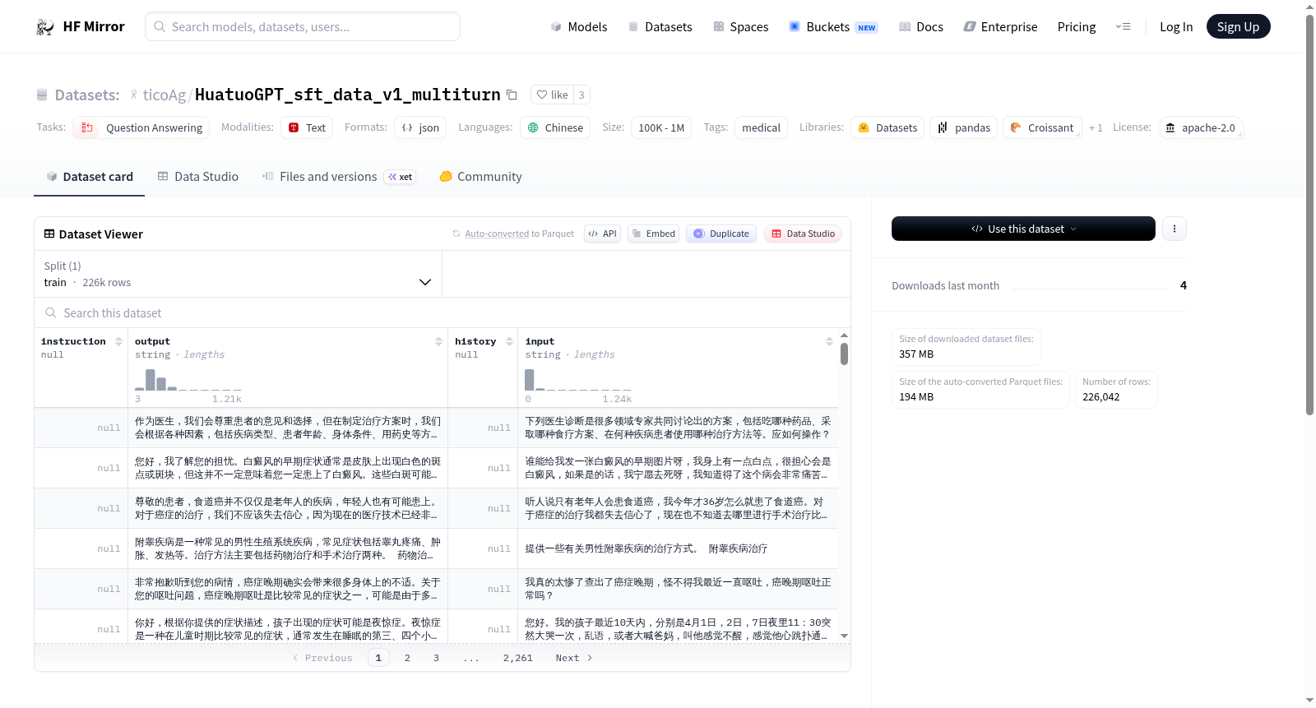Expand the more-options nav menu icon

(x=1123, y=27)
